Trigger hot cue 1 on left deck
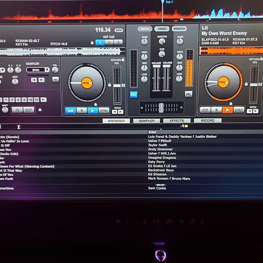The width and height of the screenshot is (263, 263). [x=100, y=43]
